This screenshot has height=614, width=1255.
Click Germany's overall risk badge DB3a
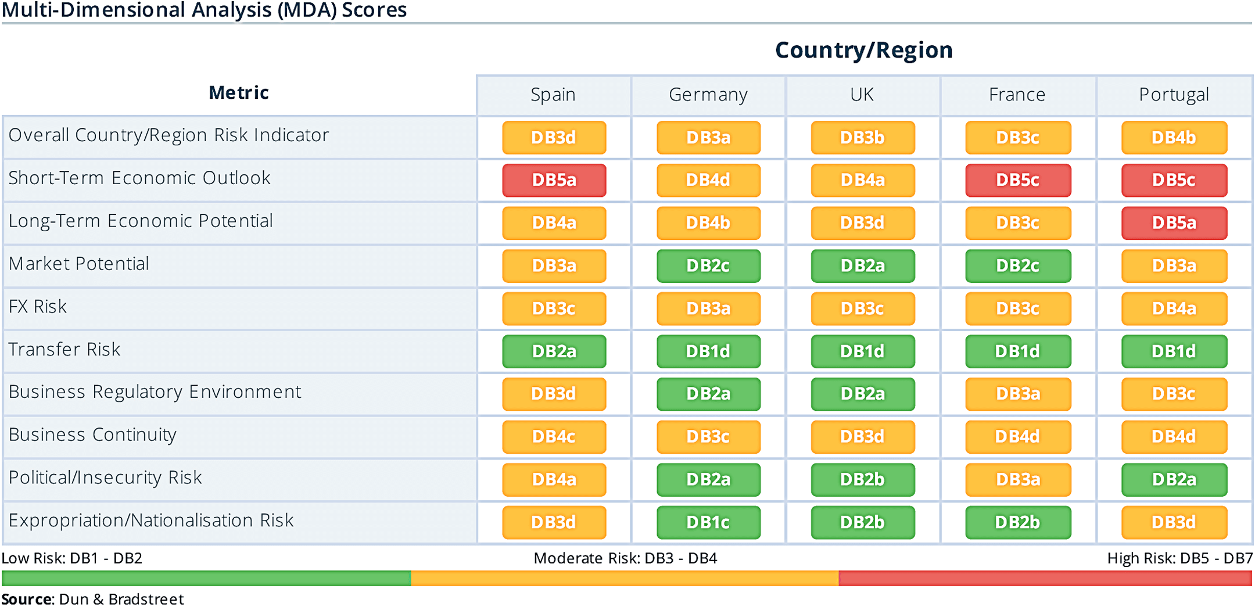click(708, 138)
